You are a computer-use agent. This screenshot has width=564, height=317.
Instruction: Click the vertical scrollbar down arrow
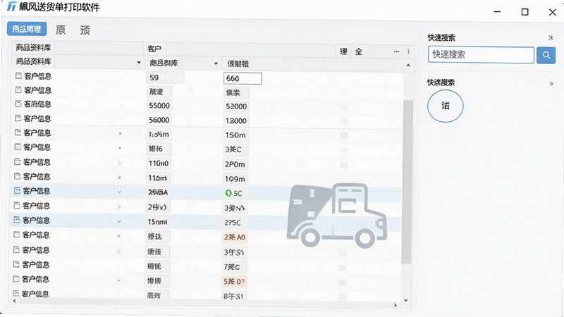(x=406, y=300)
